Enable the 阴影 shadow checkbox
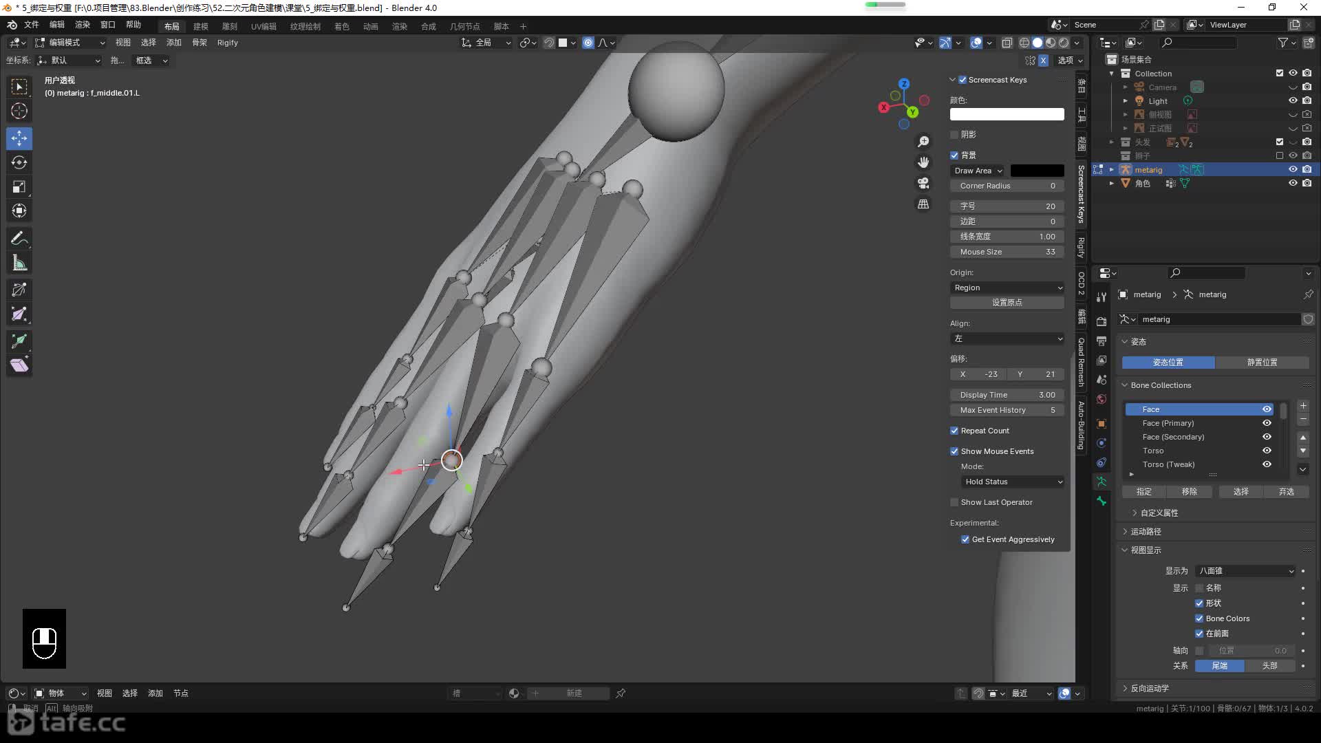Screen dimensions: 1321x743 [x=954, y=135]
